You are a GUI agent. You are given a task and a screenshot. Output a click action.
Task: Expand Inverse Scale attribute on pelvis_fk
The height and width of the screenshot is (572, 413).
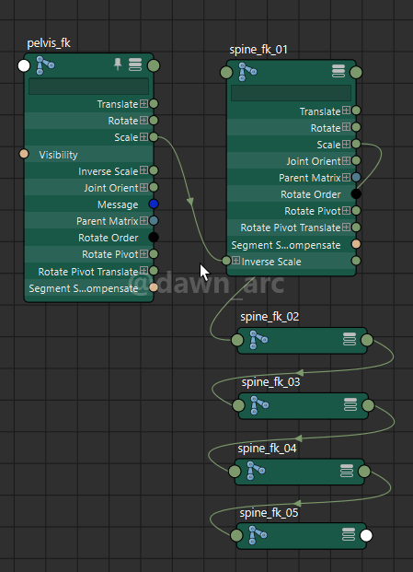tap(143, 170)
